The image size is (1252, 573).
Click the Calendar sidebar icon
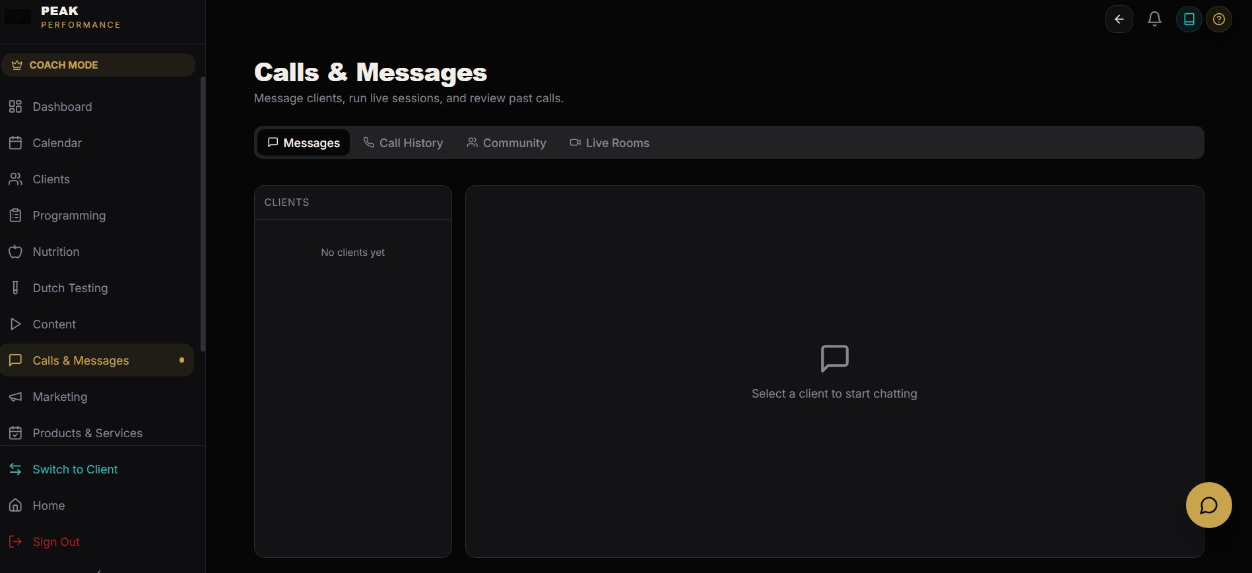coord(15,143)
